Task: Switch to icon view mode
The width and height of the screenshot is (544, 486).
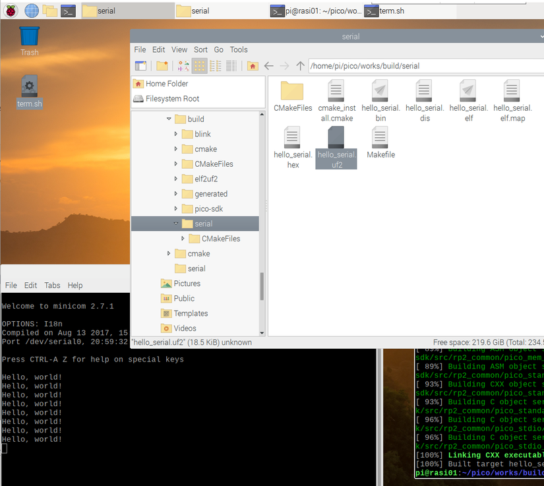Action: pos(199,66)
